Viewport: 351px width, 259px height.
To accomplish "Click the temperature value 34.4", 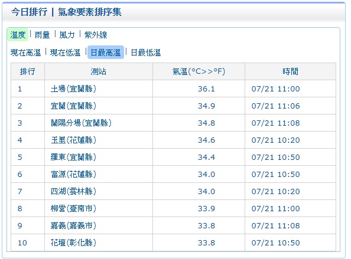I will [206, 158].
